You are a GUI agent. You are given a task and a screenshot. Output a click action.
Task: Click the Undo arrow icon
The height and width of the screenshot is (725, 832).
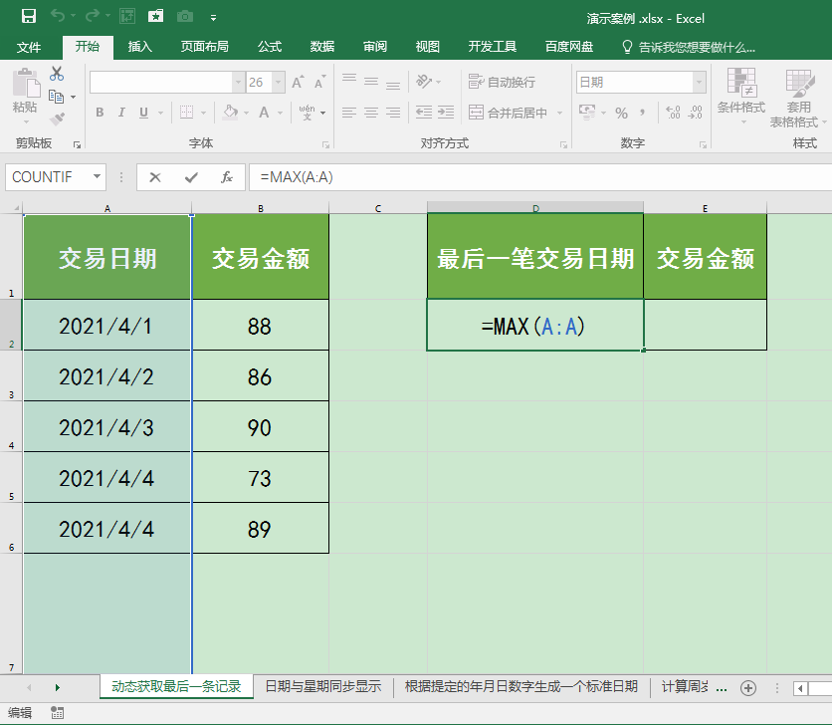[x=58, y=17]
